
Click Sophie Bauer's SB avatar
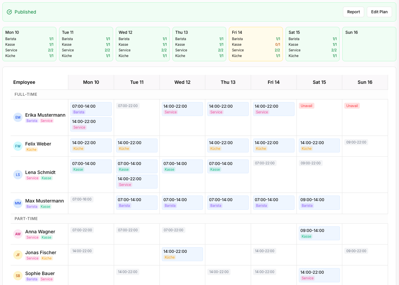[18, 276]
